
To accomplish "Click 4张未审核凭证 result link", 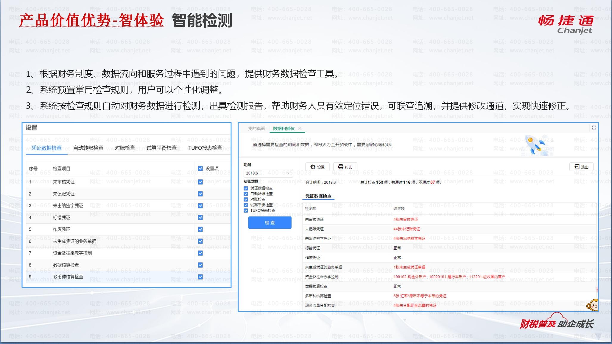I will [405, 219].
